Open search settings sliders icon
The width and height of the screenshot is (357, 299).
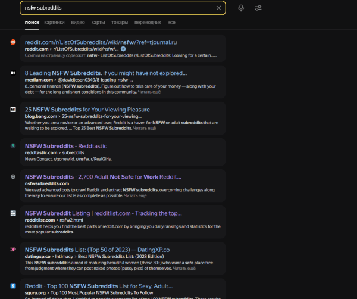[258, 8]
